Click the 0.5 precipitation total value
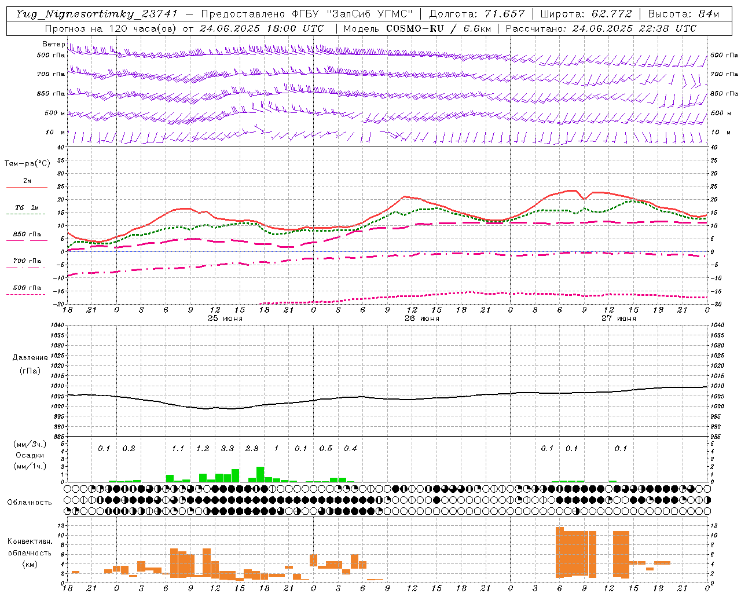 click(326, 449)
